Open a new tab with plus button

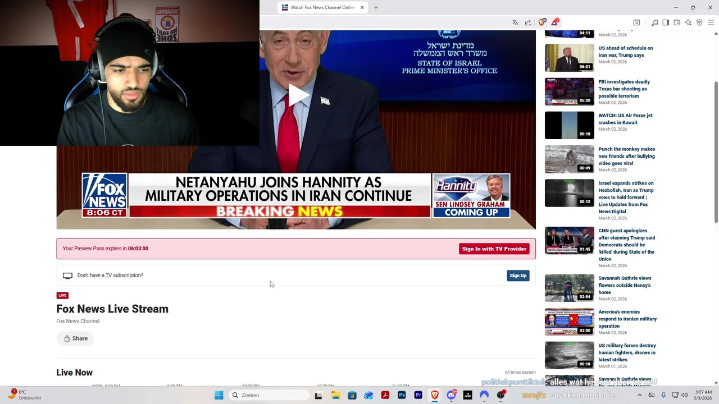(x=376, y=7)
